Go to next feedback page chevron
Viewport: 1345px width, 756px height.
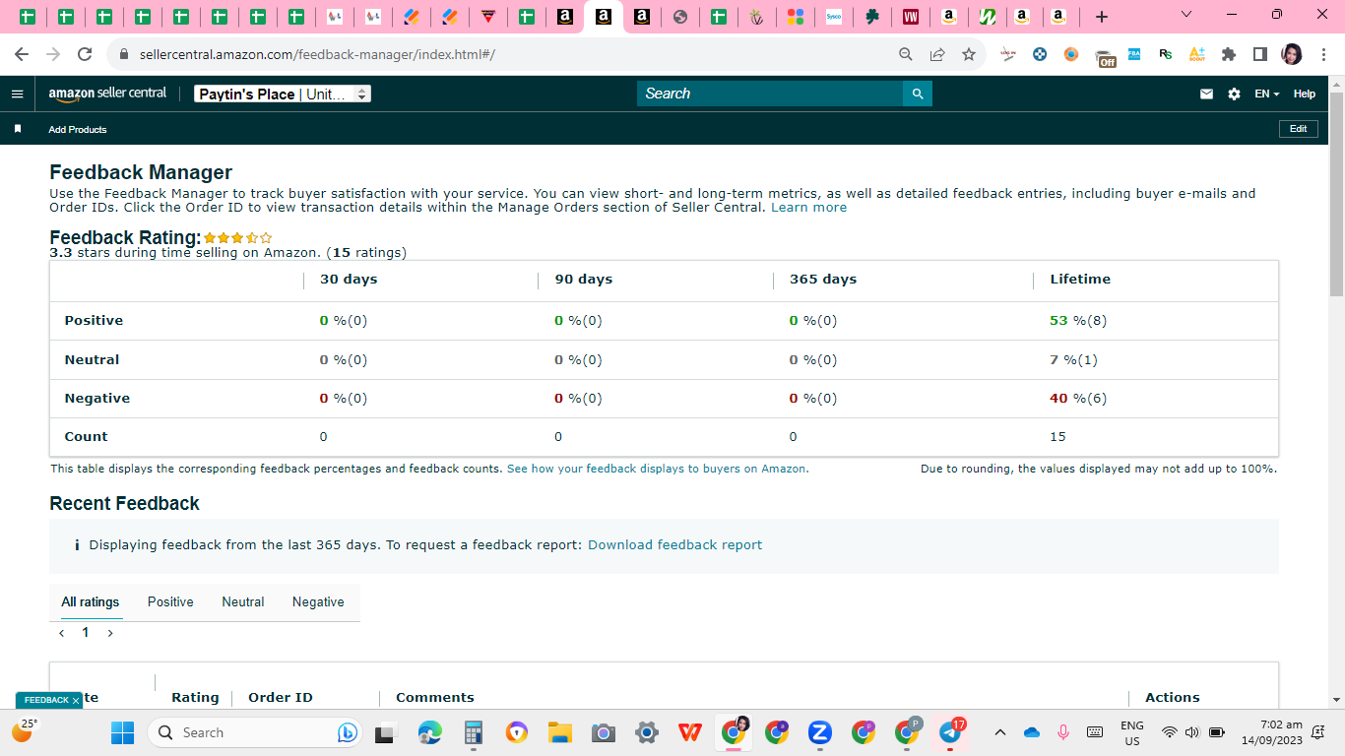pos(110,633)
